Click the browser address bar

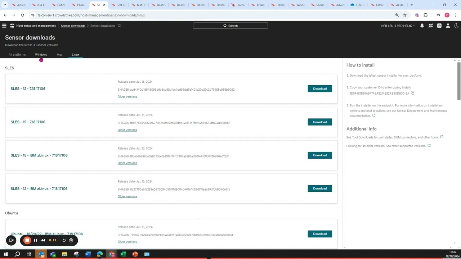[x=212, y=15]
